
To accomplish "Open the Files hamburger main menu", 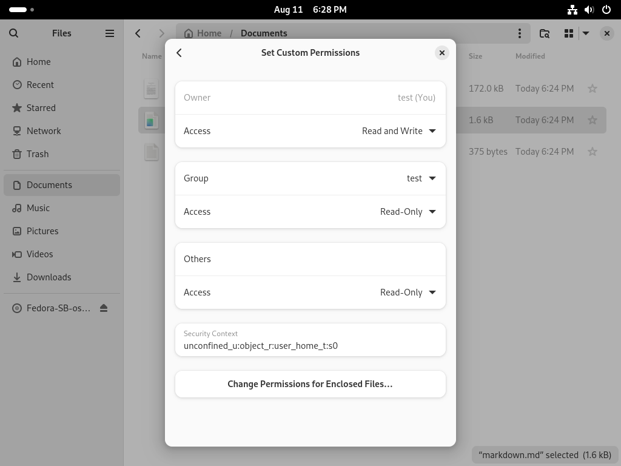I will [110, 33].
